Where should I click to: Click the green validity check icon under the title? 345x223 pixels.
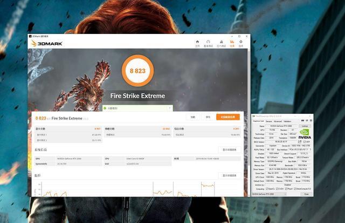pos(105,108)
